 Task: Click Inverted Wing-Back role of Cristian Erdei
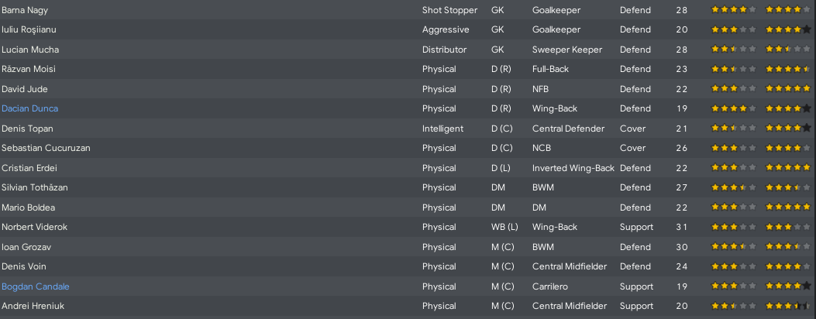(573, 168)
